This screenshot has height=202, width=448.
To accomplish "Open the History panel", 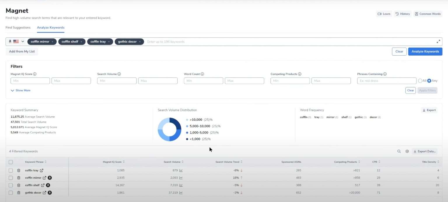I will pyautogui.click(x=402, y=14).
